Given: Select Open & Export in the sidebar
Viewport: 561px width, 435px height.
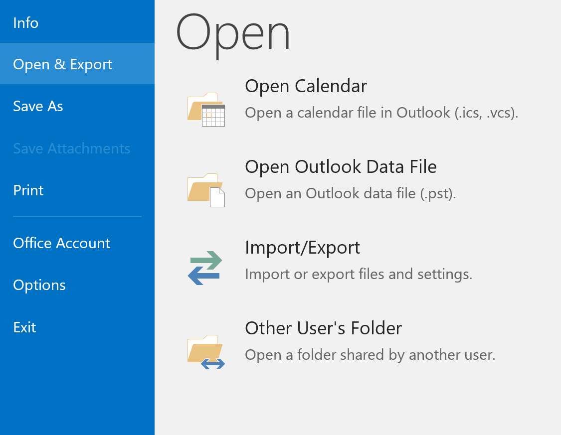Looking at the screenshot, I should [x=62, y=64].
